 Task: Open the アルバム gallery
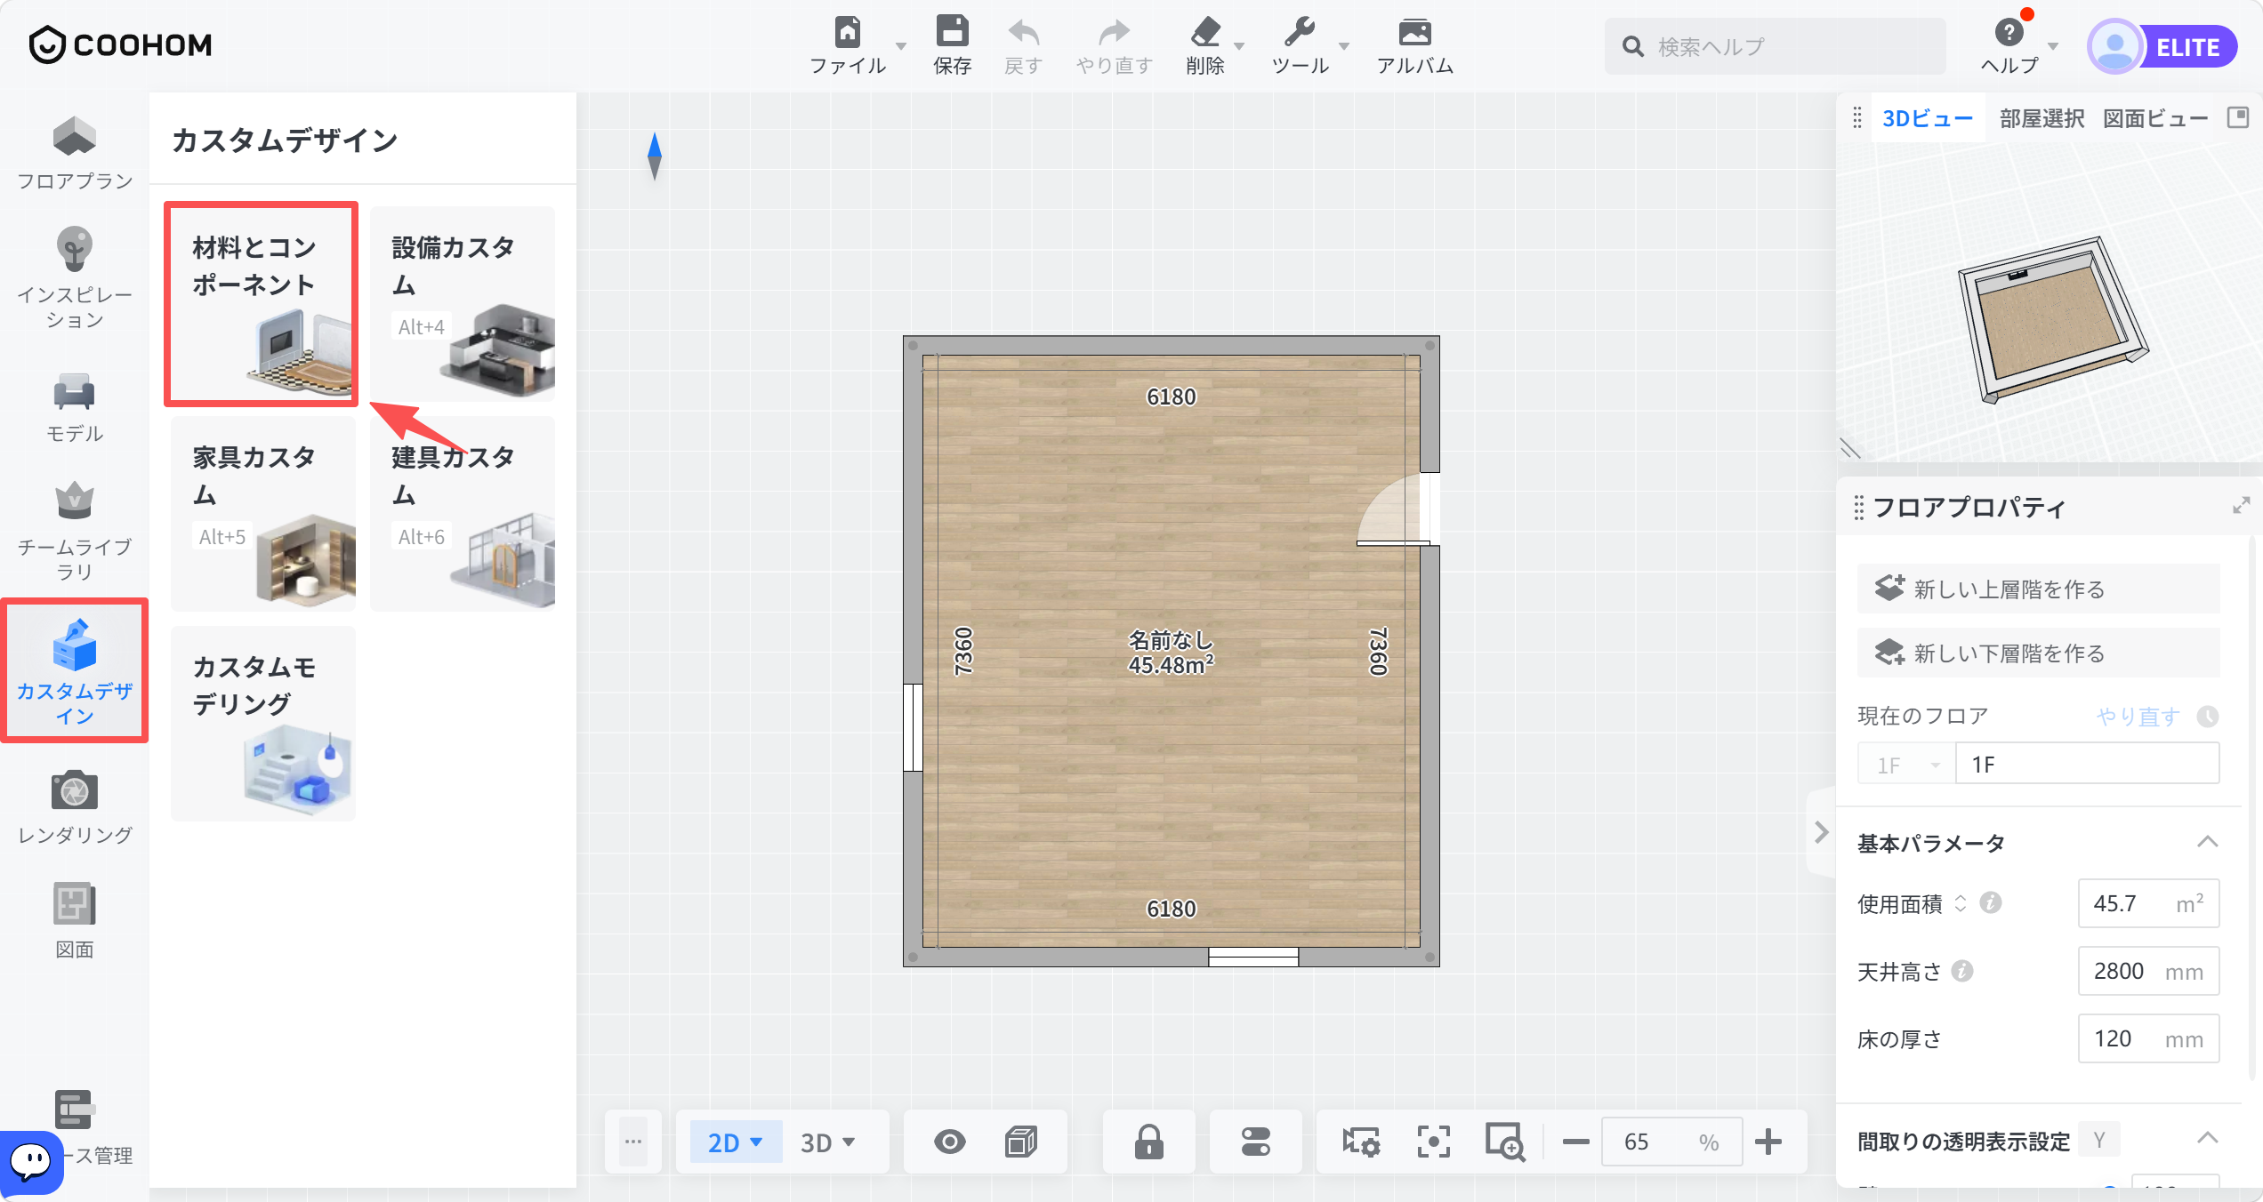pyautogui.click(x=1414, y=44)
